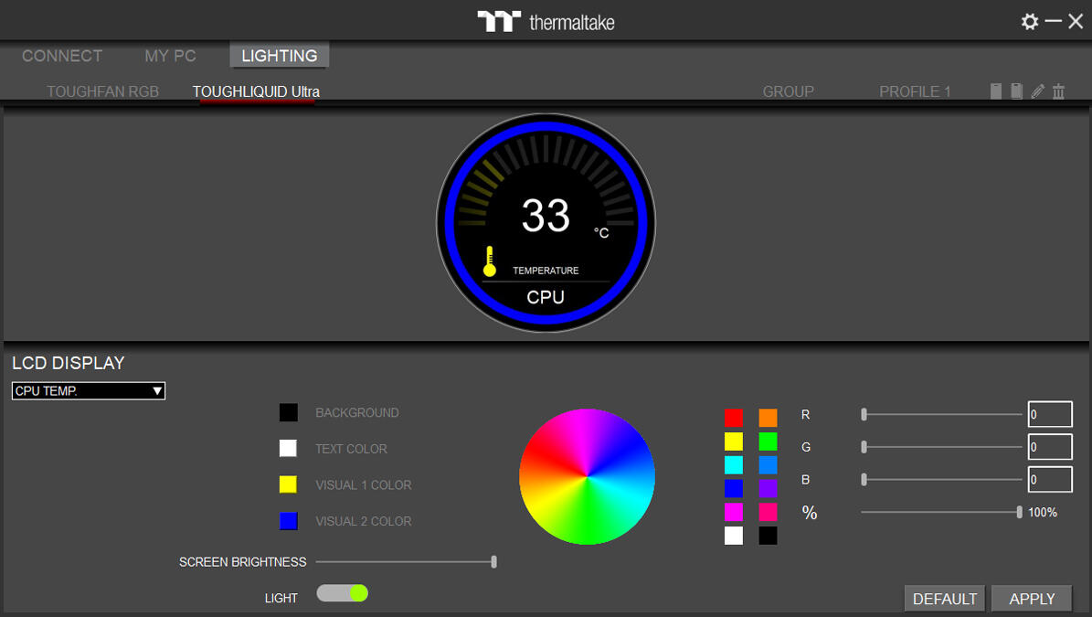Rename the profile with the pencil icon

pyautogui.click(x=1038, y=91)
